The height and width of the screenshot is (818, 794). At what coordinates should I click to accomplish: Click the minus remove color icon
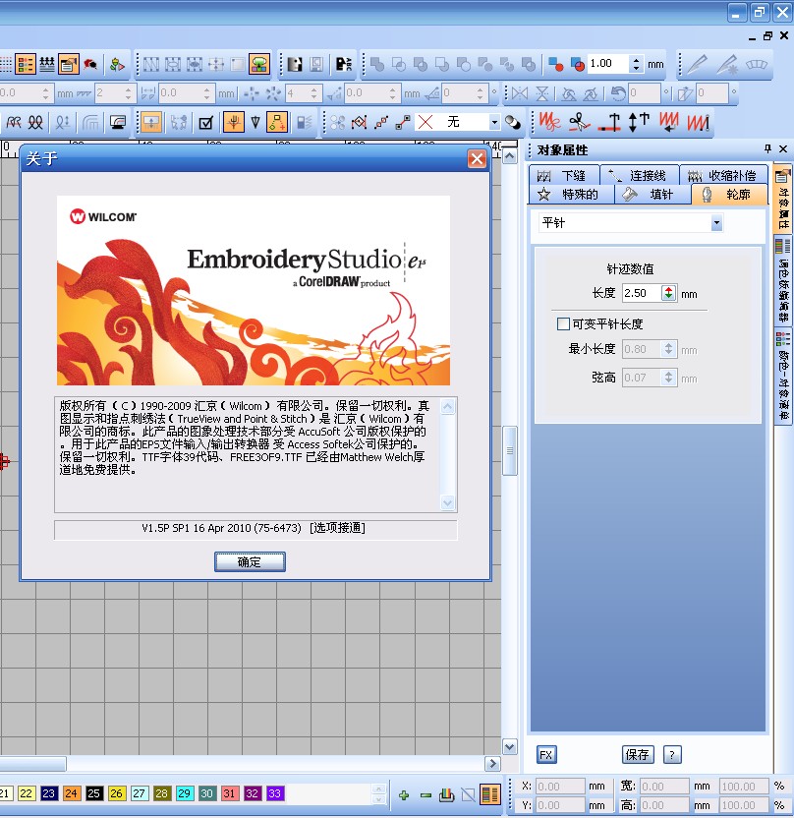pyautogui.click(x=425, y=795)
